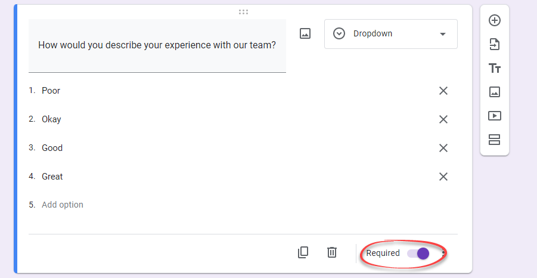The width and height of the screenshot is (537, 278).
Task: Click the import questions icon
Action: [x=495, y=44]
